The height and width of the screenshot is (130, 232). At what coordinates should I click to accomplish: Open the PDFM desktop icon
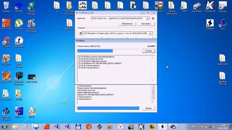[x=32, y=112]
